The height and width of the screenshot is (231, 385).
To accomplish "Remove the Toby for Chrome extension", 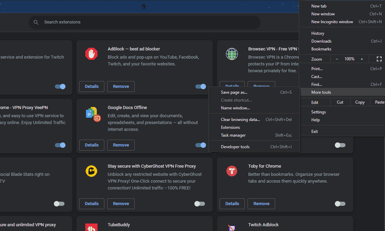I will (x=261, y=203).
